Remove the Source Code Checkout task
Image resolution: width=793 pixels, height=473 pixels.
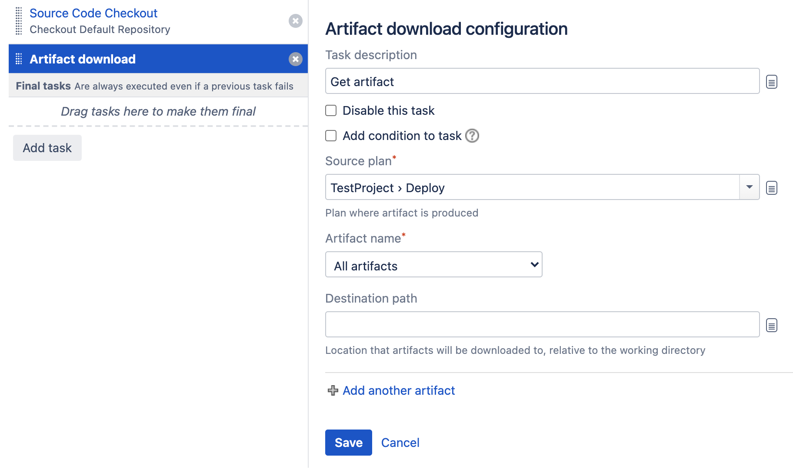click(295, 20)
